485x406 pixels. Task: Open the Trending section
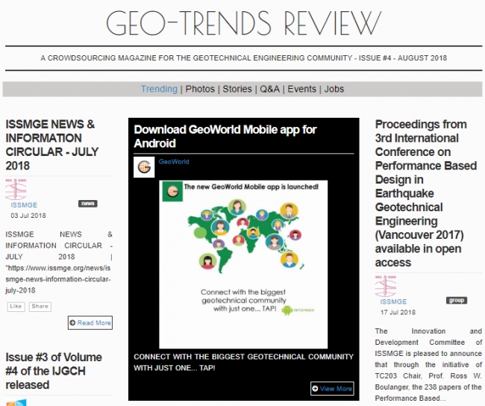159,89
